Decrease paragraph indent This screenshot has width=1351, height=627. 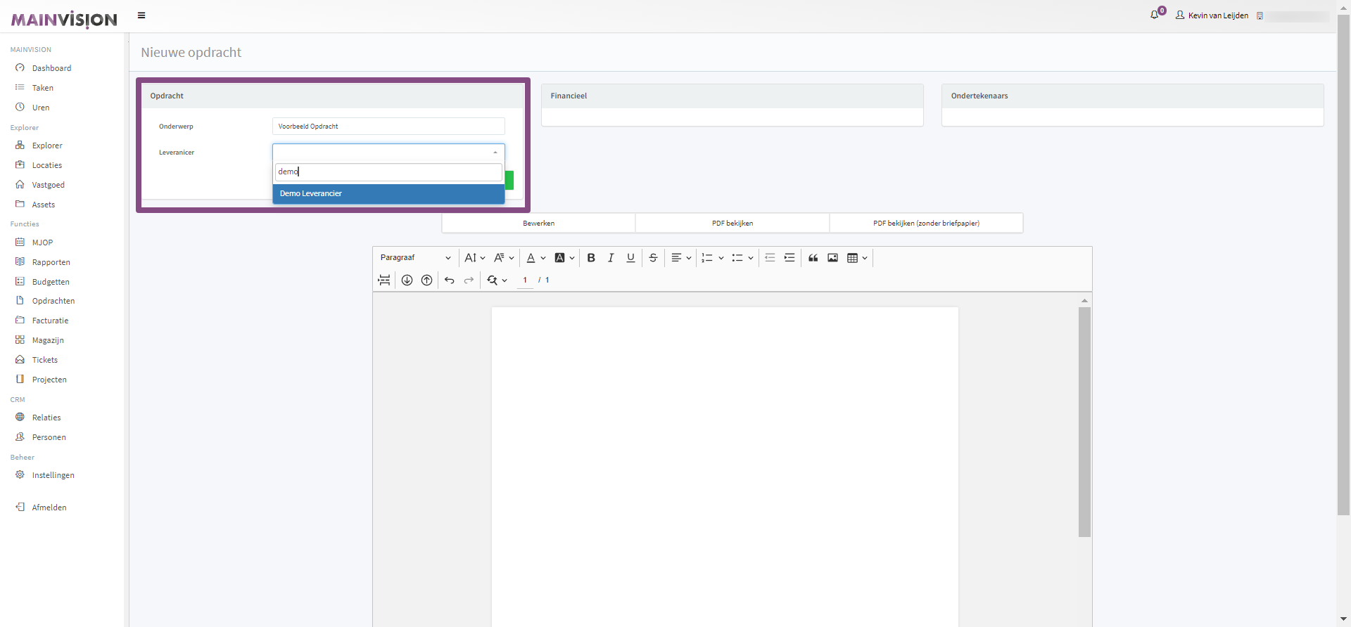770,258
